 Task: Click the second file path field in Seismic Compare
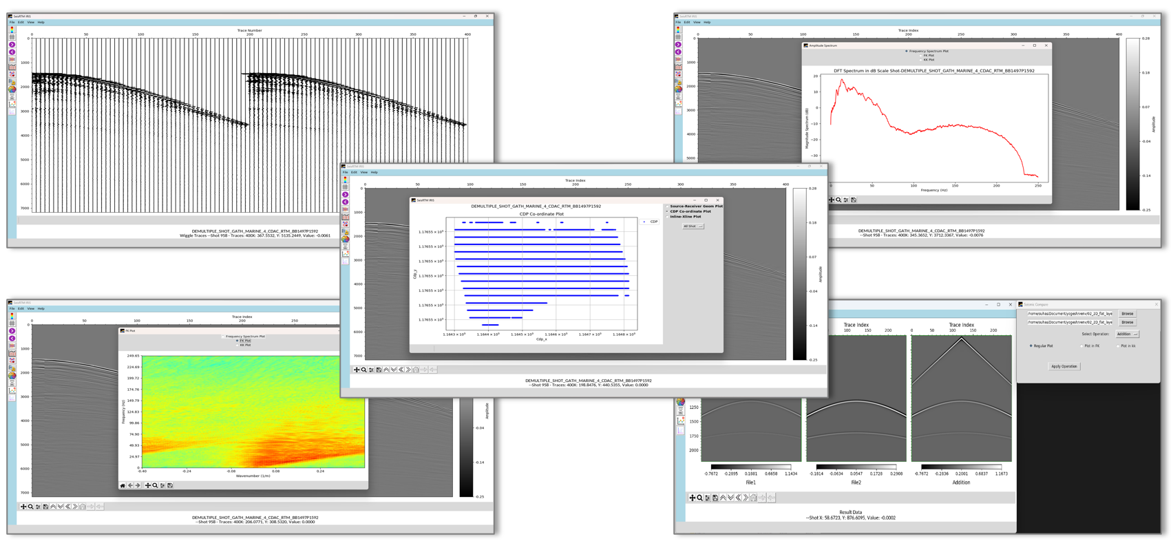(x=1070, y=322)
